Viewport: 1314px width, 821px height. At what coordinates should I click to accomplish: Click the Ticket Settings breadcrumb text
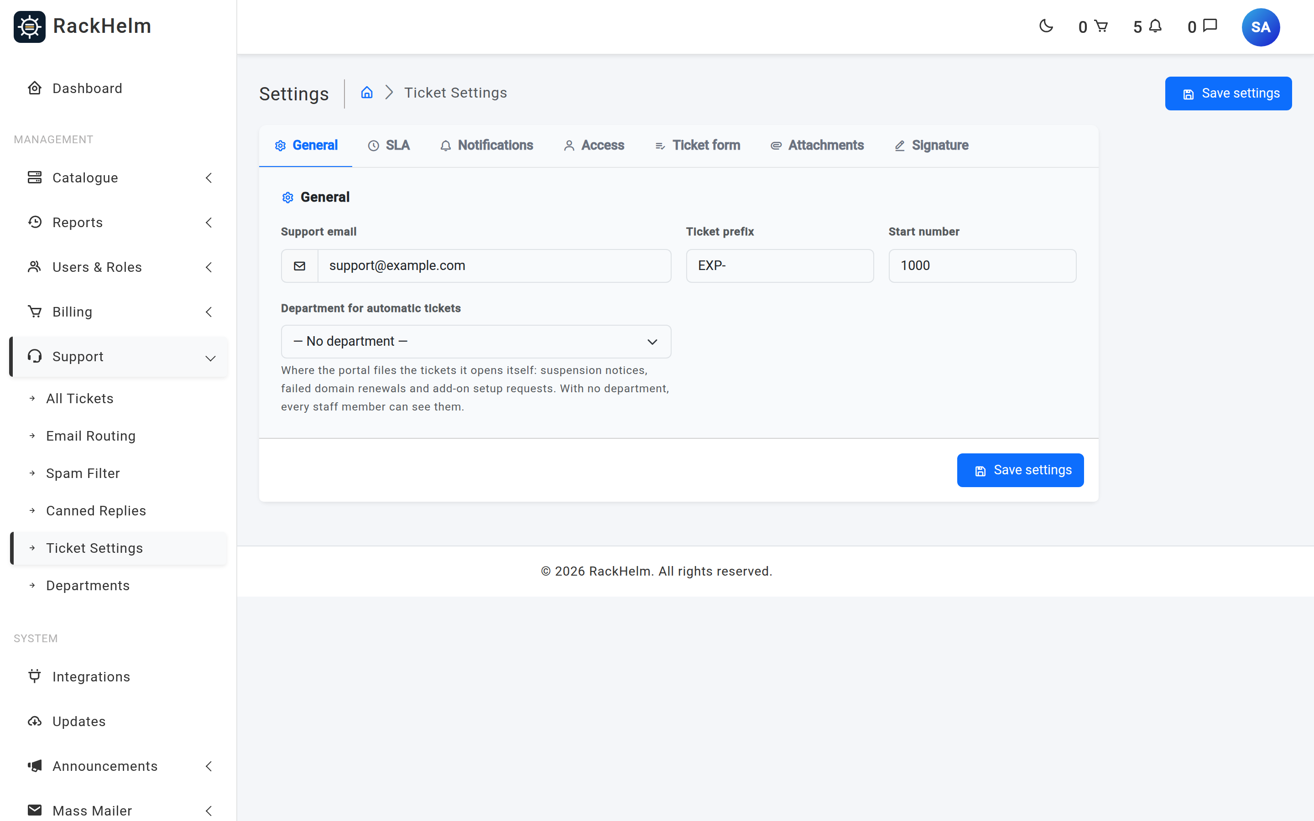455,93
